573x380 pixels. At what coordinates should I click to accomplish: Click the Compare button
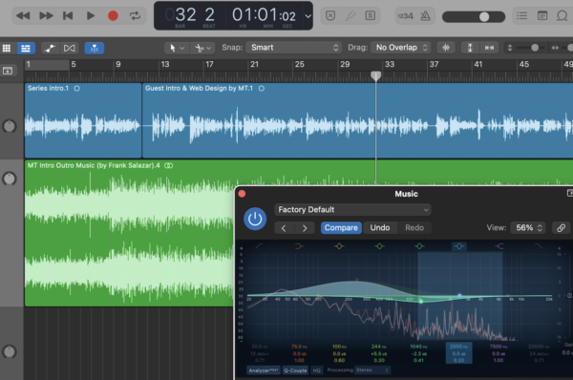[341, 227]
